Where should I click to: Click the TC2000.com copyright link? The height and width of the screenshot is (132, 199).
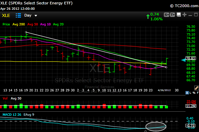point(184,6)
